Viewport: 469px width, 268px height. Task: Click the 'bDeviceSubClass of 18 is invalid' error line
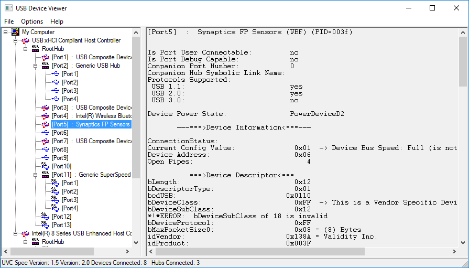237,216
